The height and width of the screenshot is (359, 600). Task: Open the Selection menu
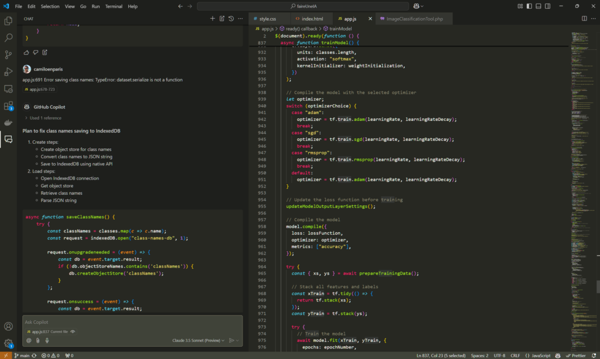tap(50, 6)
